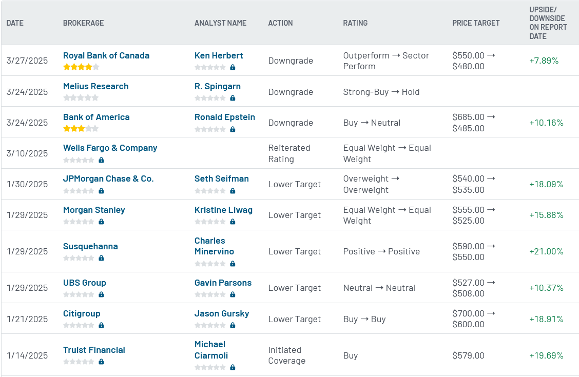Select the Neutral → Neutral rating cell
579x377 pixels.
[379, 288]
